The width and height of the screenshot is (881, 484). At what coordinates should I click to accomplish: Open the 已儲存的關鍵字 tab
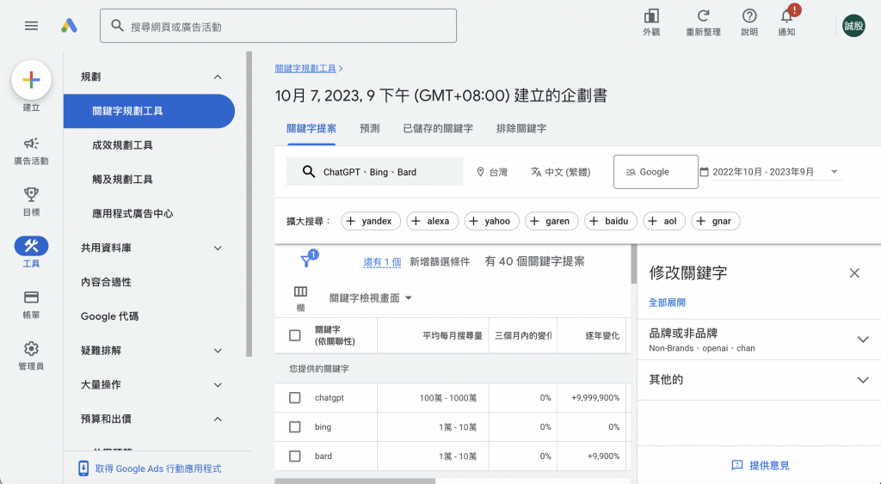(x=438, y=129)
